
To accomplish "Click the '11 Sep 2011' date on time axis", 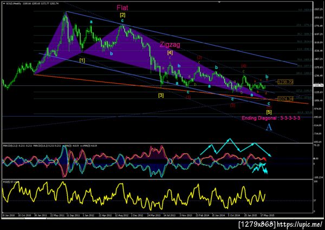I will pyautogui.click(x=73, y=215).
